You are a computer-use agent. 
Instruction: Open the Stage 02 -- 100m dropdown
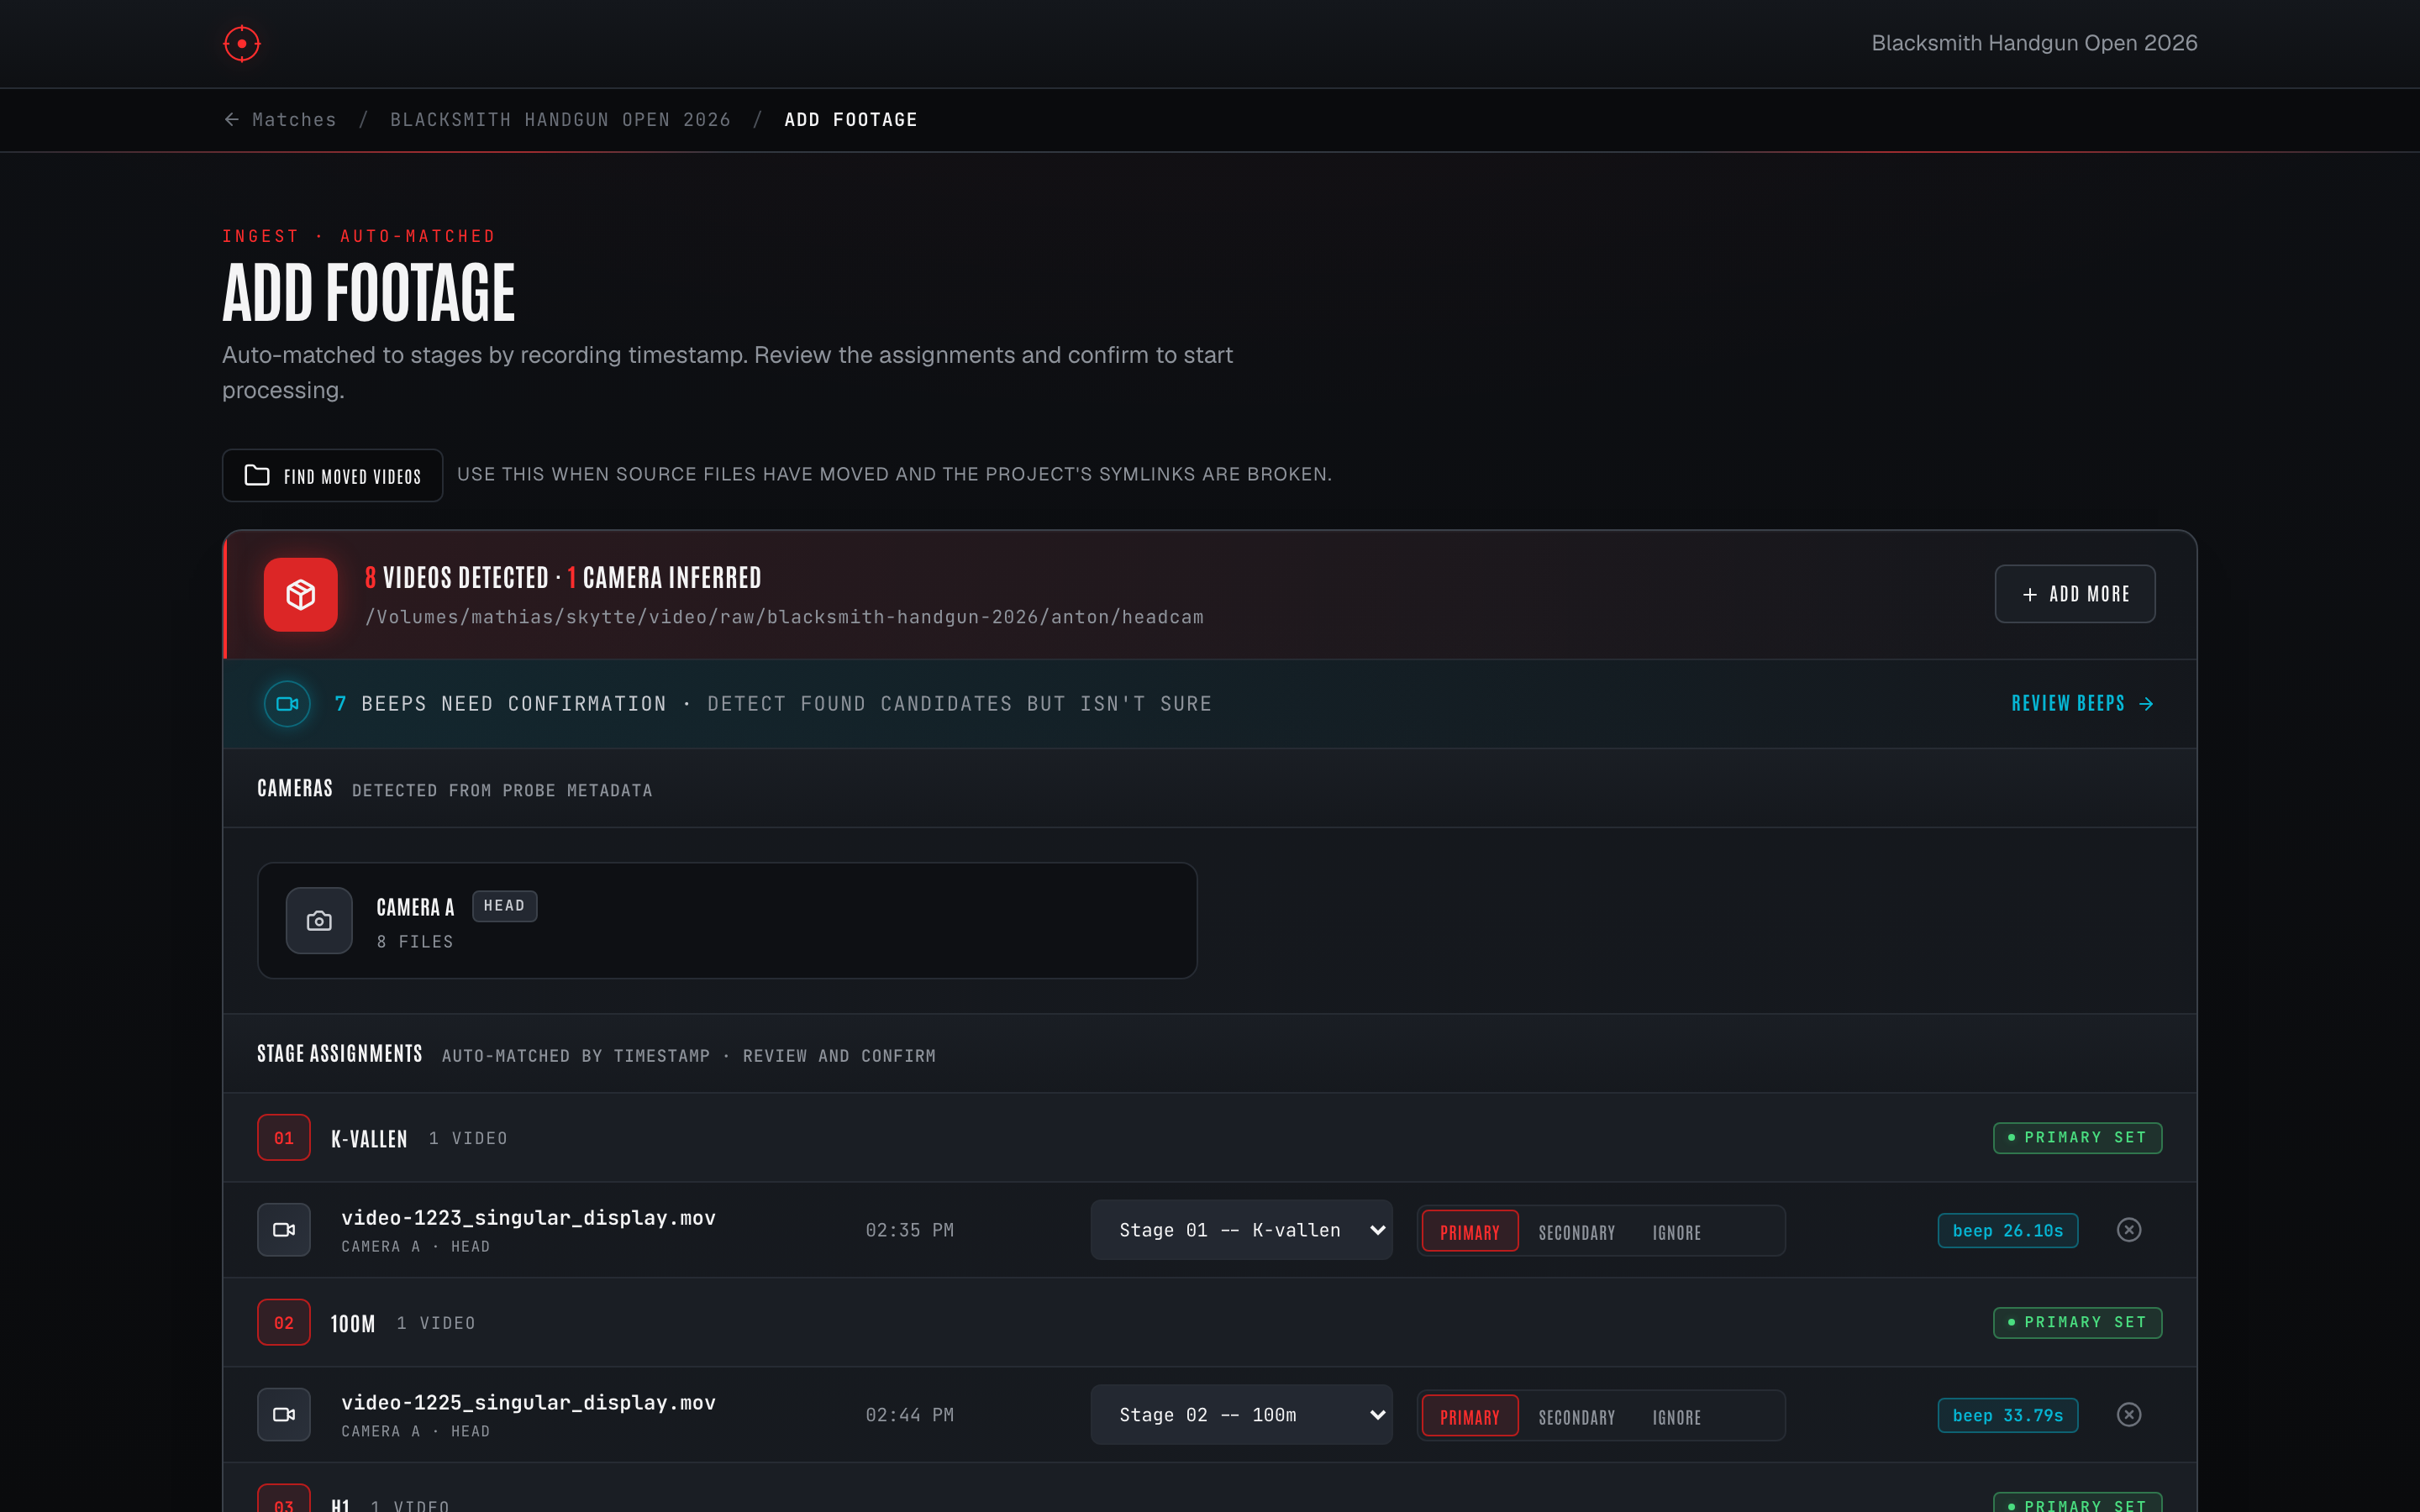tap(1241, 1414)
